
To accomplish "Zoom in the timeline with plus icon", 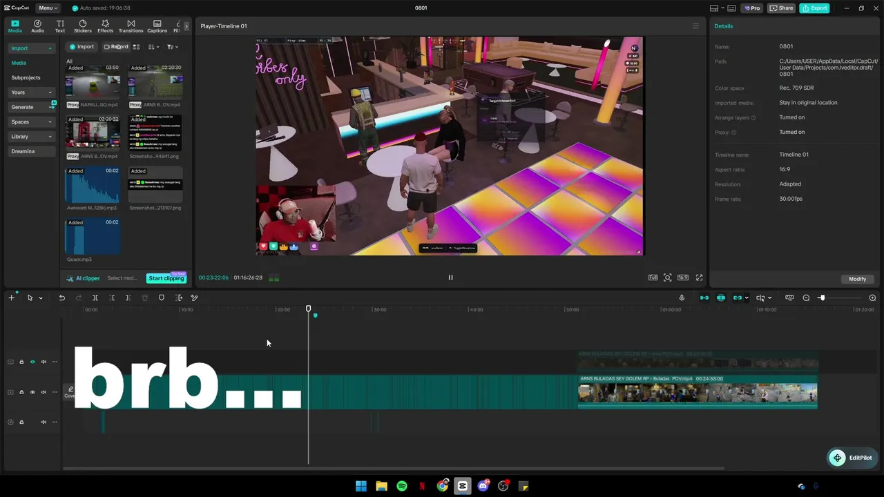I will point(872,298).
